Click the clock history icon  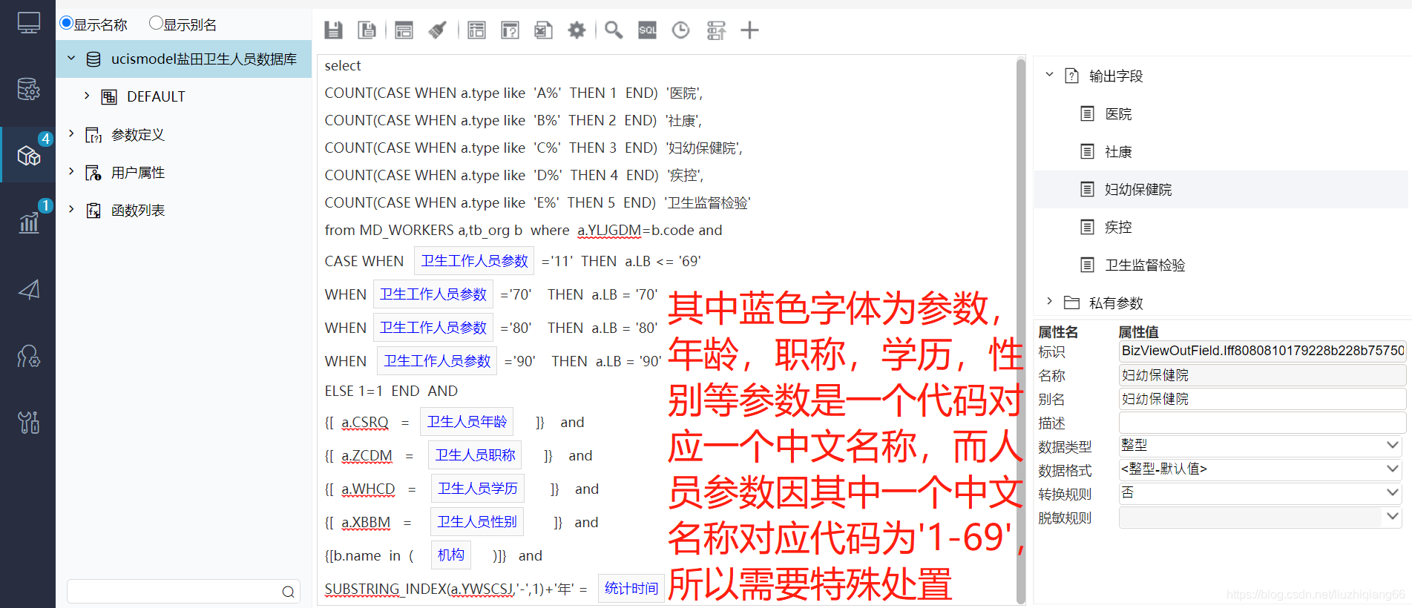680,30
